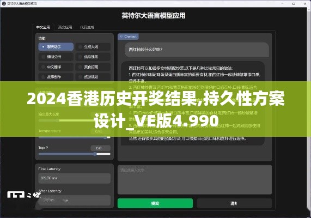Close the application window
Viewport: 311px width, 218px height.
coord(305,4)
